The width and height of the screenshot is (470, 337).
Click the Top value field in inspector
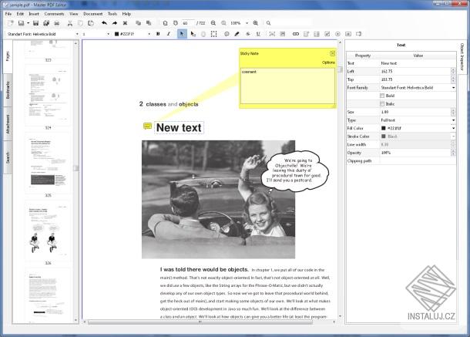point(415,79)
